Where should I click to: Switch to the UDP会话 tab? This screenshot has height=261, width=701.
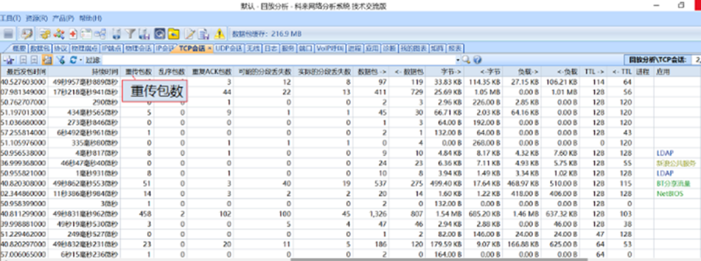click(228, 48)
